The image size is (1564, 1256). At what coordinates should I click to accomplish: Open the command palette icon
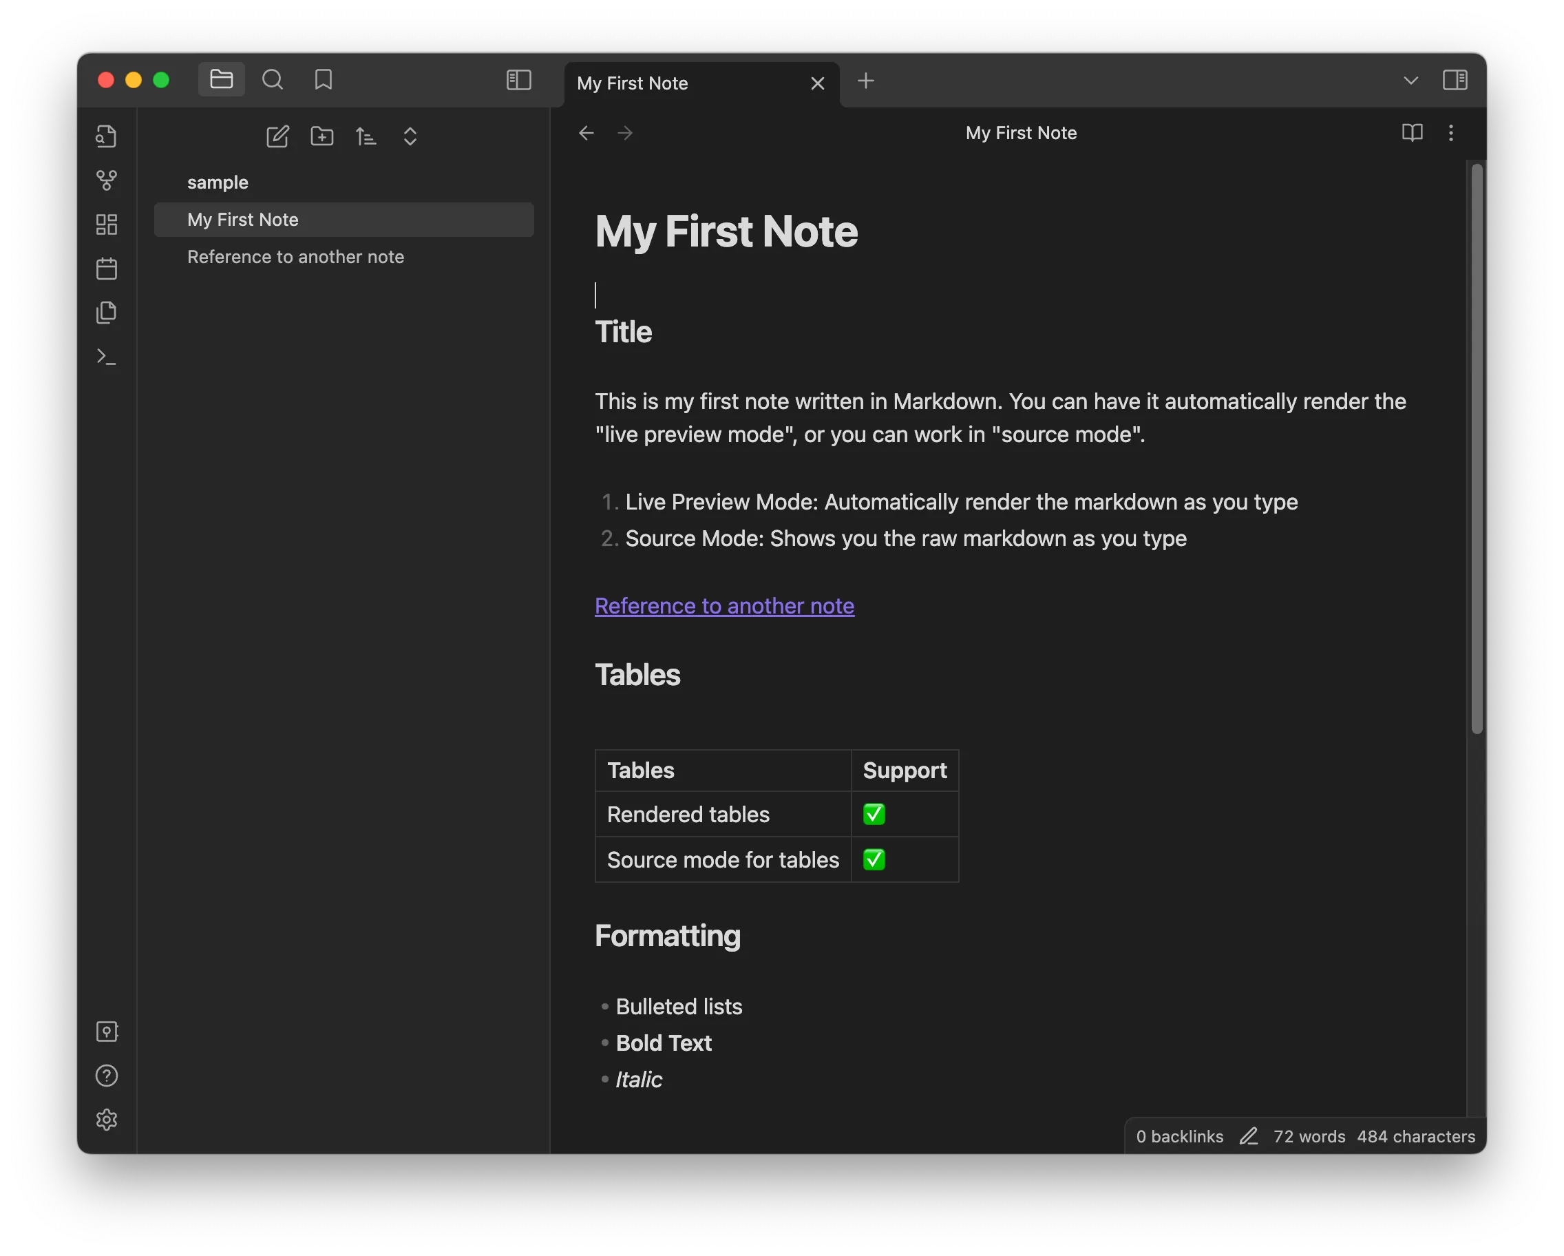coord(107,357)
